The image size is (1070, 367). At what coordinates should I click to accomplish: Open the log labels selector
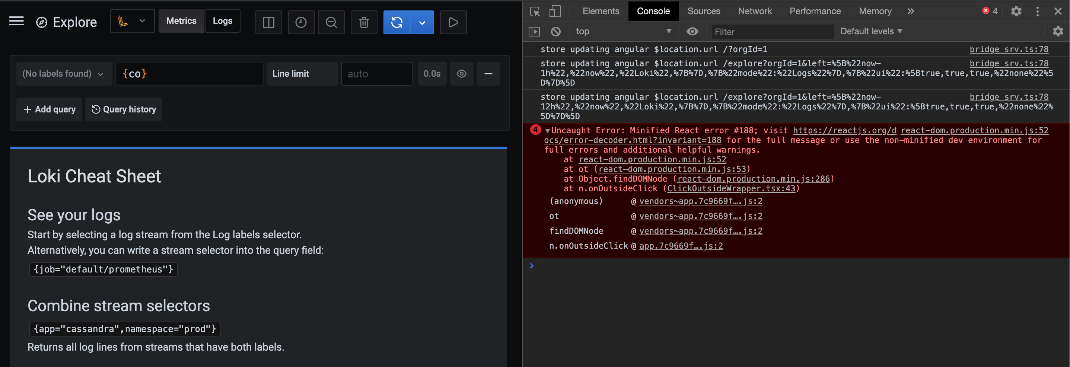64,74
